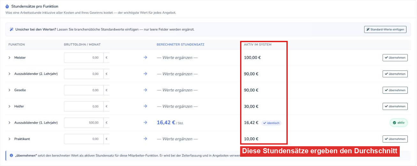
Task: Expand the Auszubildender (2. Lehrjahr) row
Action: click(9, 74)
